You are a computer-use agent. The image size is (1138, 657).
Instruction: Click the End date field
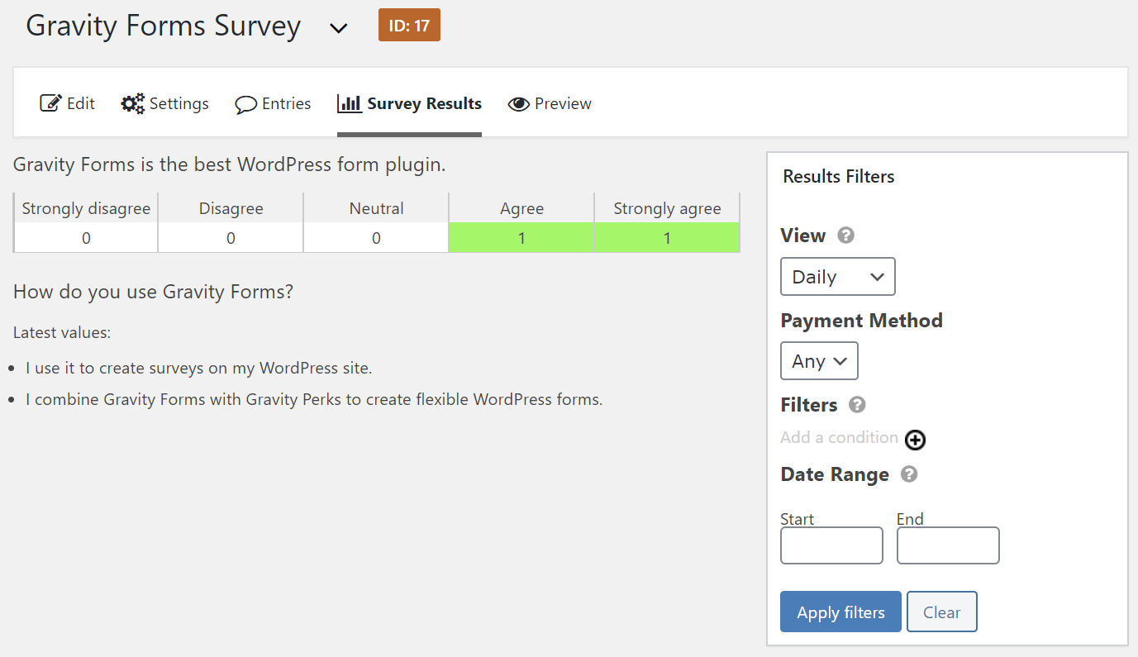947,545
